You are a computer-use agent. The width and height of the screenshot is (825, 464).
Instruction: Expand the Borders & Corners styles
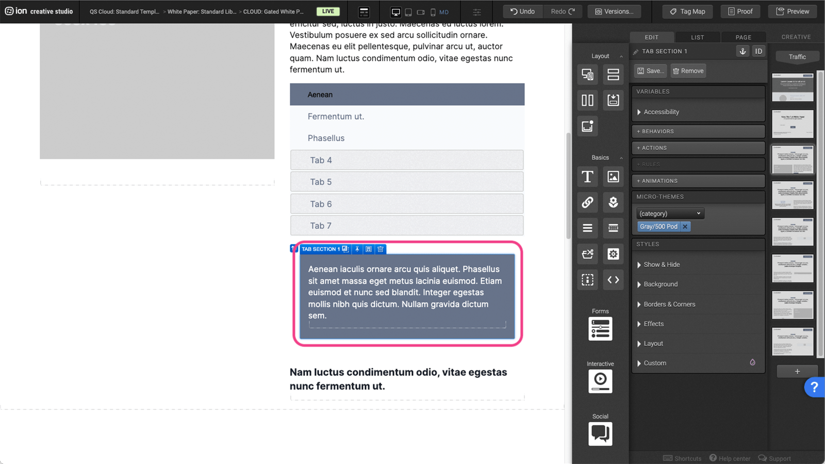point(669,304)
